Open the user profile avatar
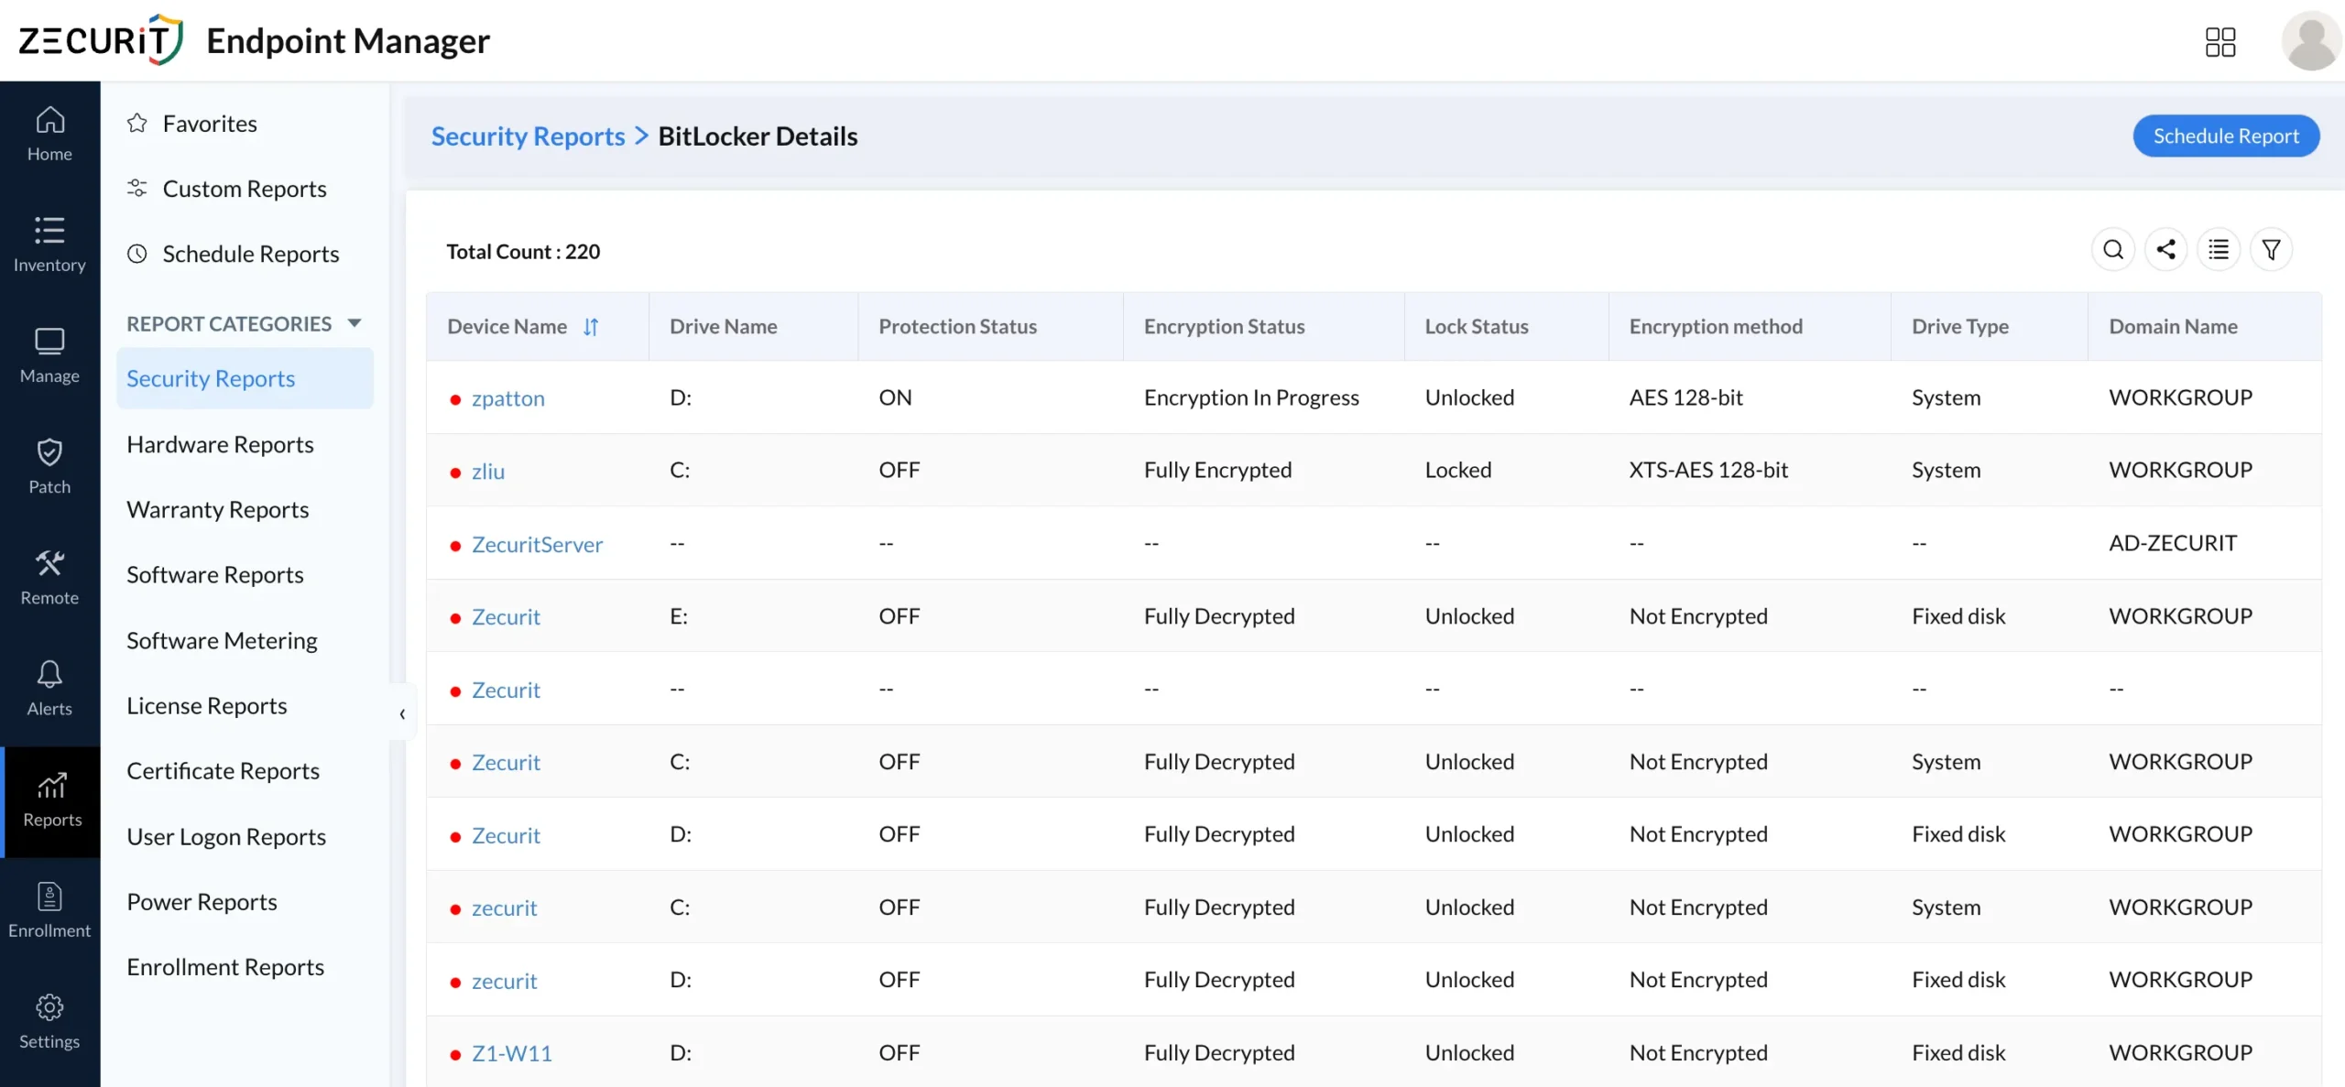 coord(2311,41)
